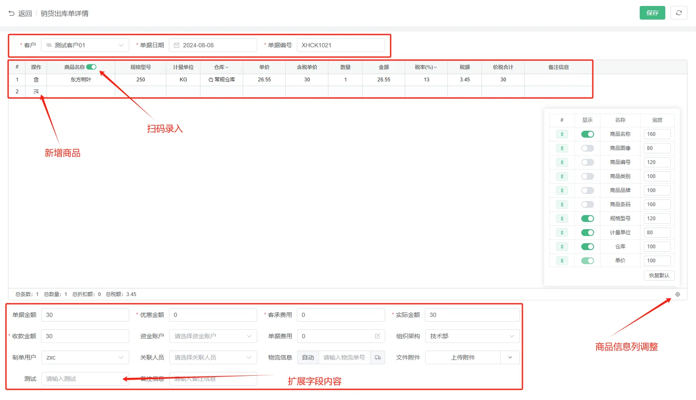Click the sort handle for 商品名称 row
The width and height of the screenshot is (696, 400).
click(562, 134)
